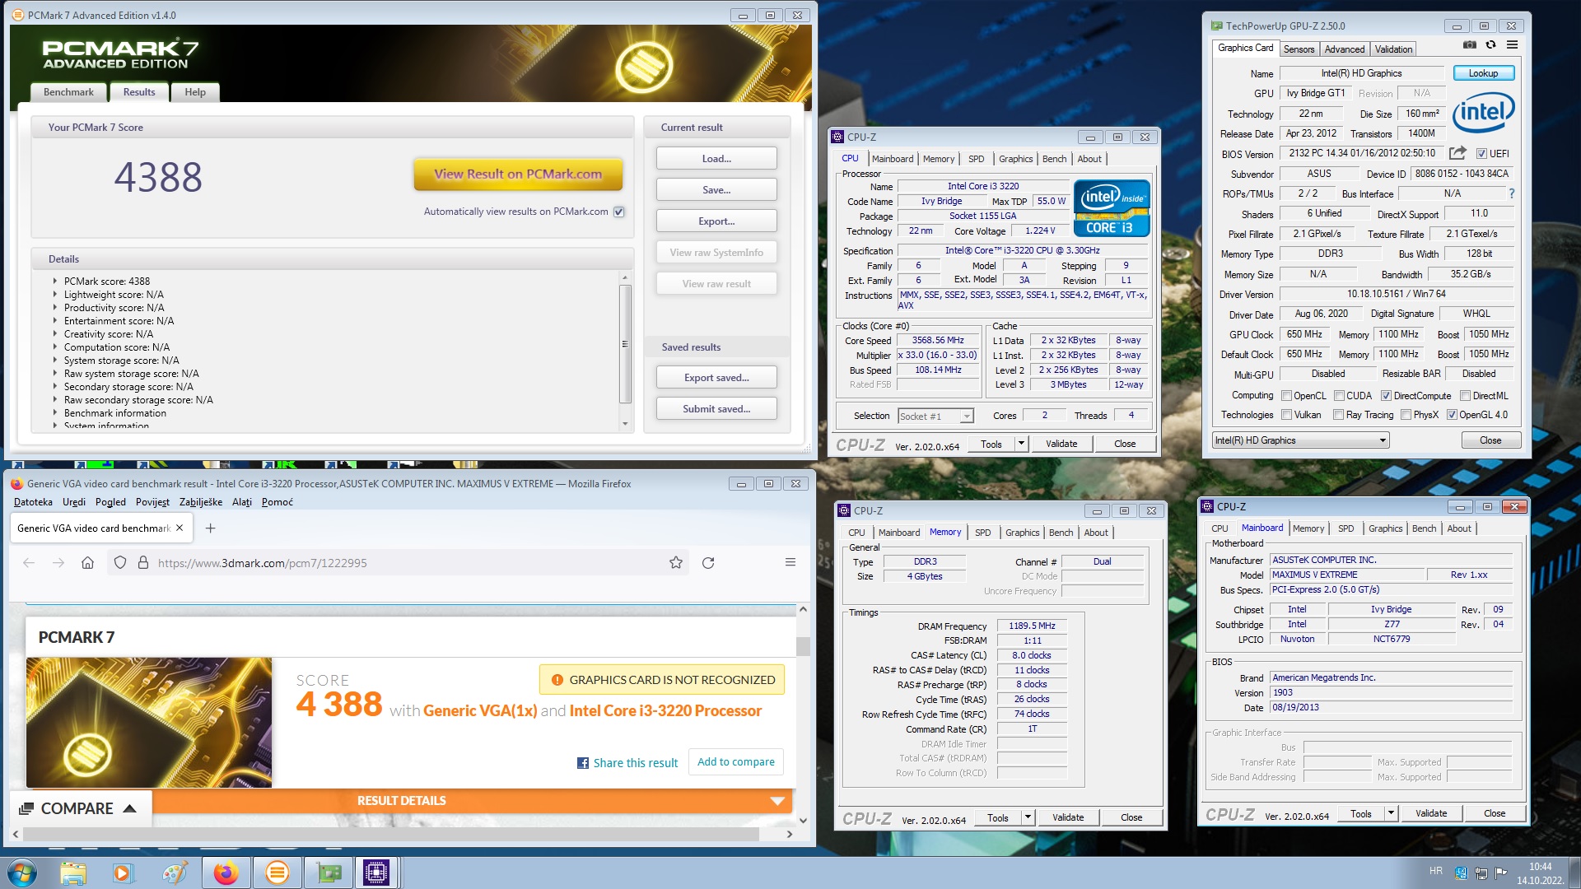Click Validate in the CPU-Z Memory window

pyautogui.click(x=1068, y=817)
